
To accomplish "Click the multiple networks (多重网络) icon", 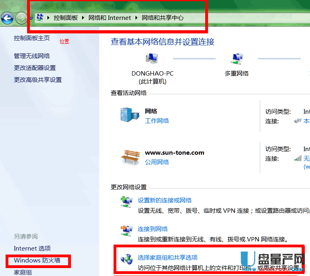I will [x=237, y=59].
